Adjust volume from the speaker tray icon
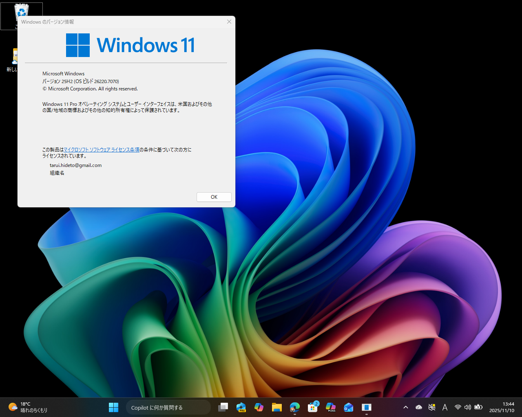Image resolution: width=522 pixels, height=417 pixels. [x=468, y=407]
